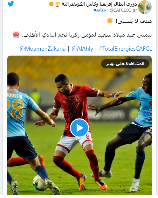The width and height of the screenshot is (158, 198).
Task: Click the tweet text هدف لا يُنسى
Action: click(134, 21)
